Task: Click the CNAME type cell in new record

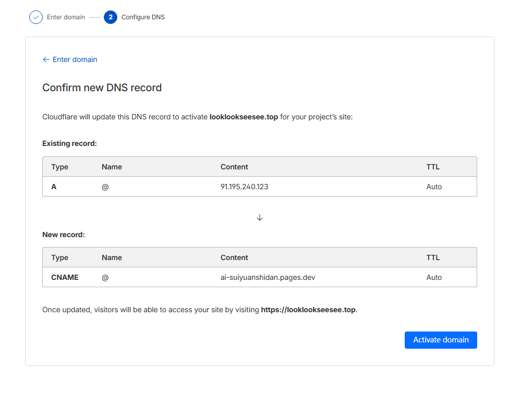Action: coord(65,277)
